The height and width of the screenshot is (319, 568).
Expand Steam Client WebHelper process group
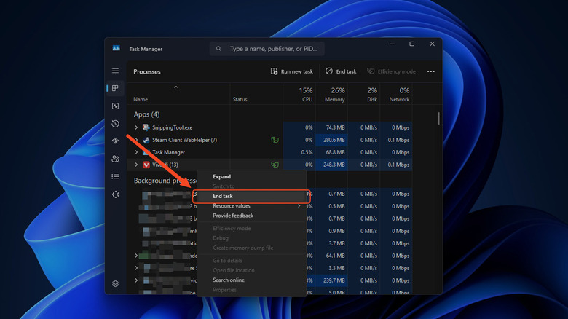coord(136,140)
